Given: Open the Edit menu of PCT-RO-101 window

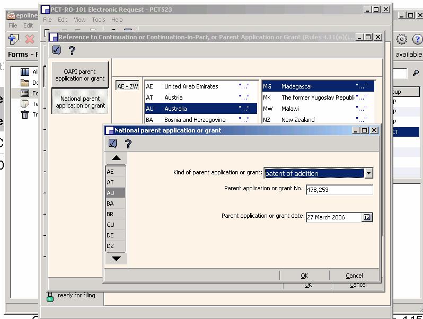Looking at the screenshot, I should coord(63,20).
